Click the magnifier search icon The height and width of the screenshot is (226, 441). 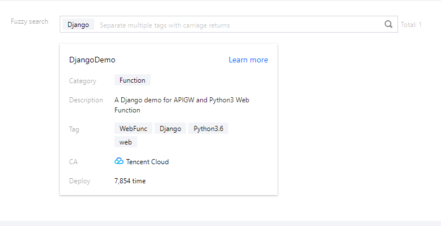[x=389, y=24]
